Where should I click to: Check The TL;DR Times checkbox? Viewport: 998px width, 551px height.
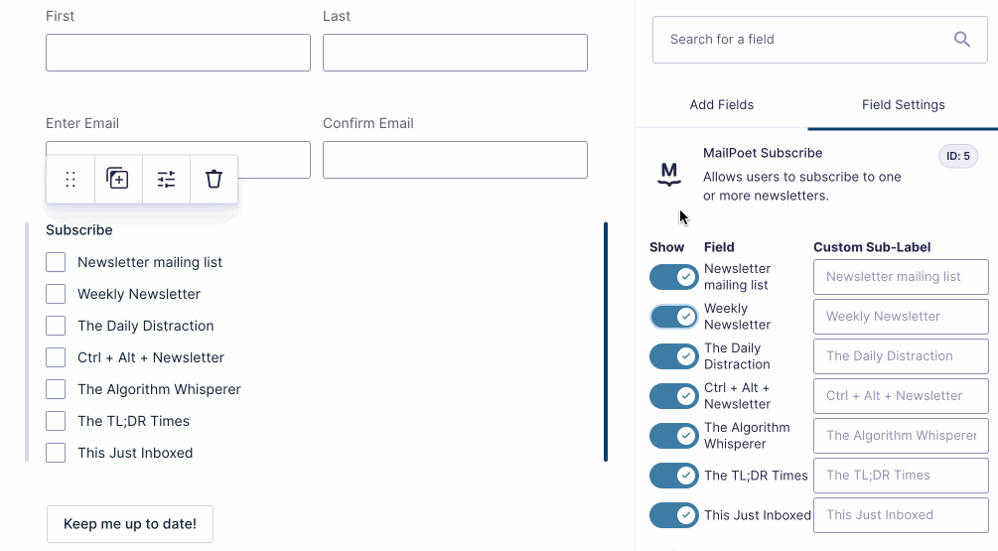(x=57, y=421)
